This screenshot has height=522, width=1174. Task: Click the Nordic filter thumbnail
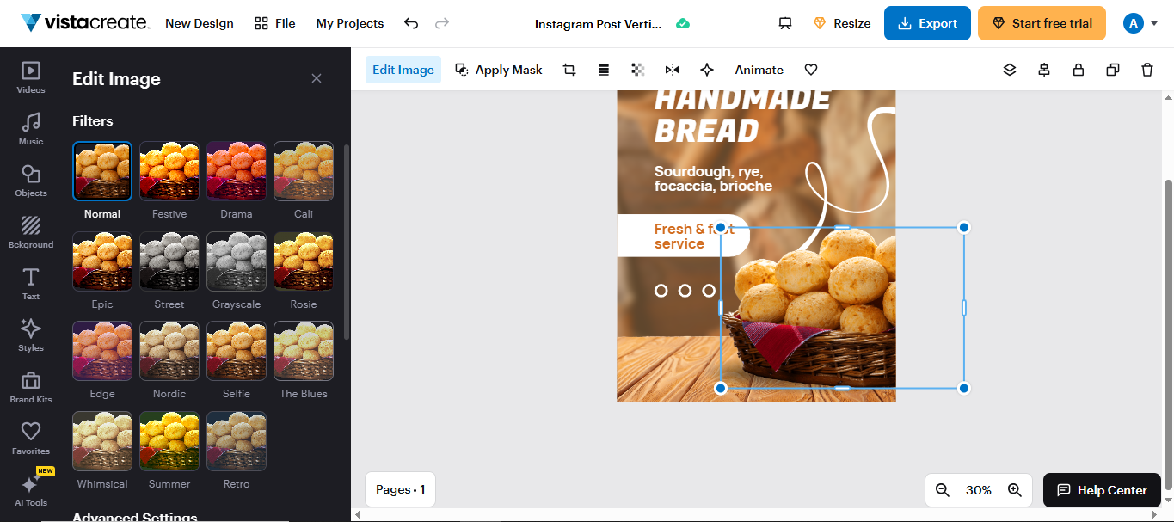pyautogui.click(x=169, y=350)
